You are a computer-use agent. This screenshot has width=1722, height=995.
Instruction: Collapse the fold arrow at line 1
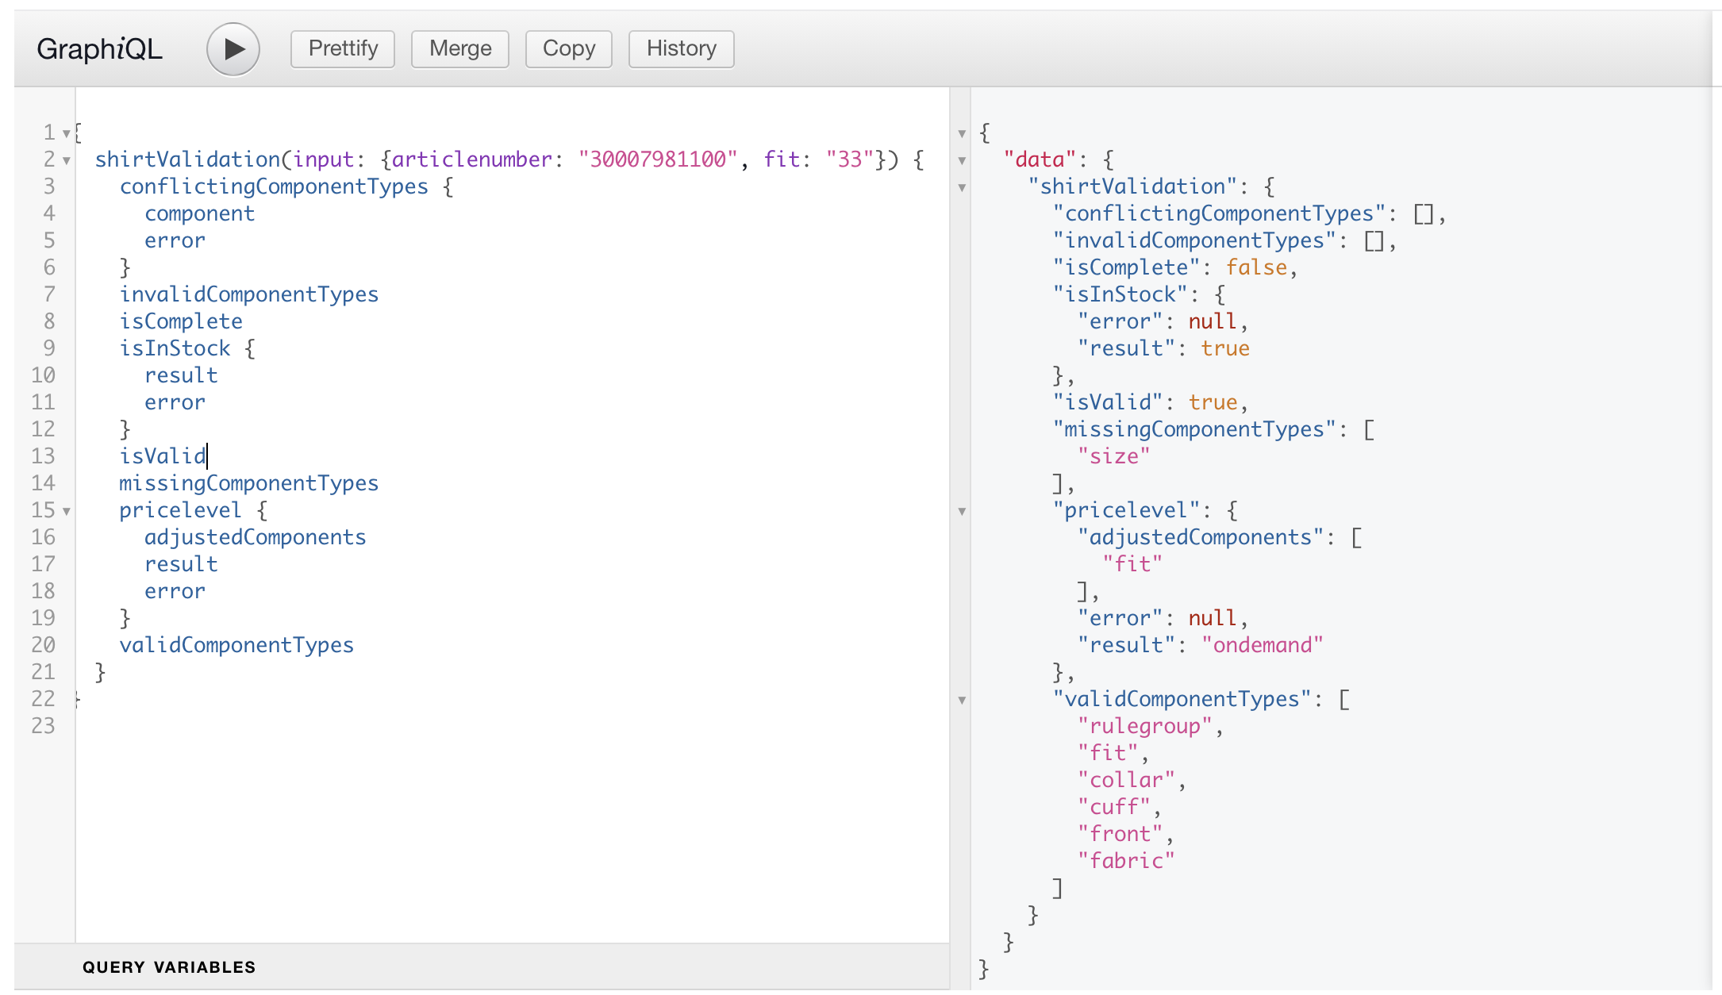coord(67,133)
